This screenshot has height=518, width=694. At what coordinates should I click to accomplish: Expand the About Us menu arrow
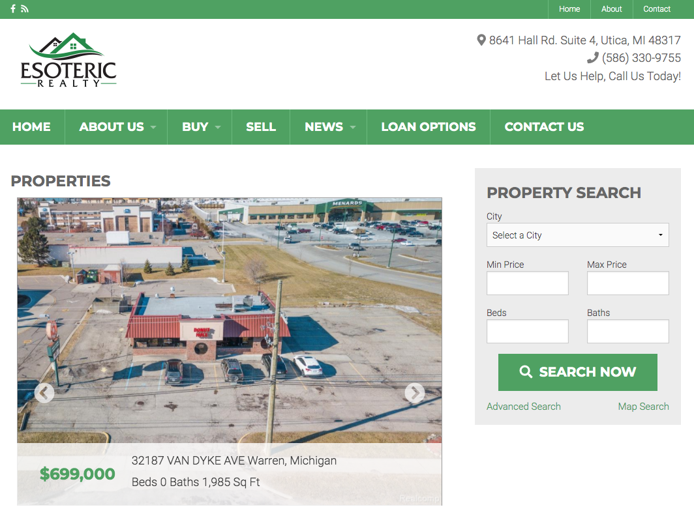pos(153,127)
